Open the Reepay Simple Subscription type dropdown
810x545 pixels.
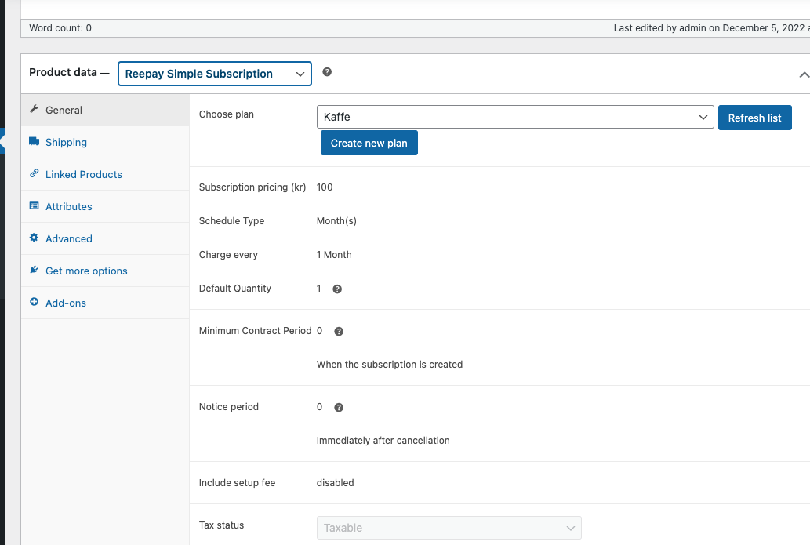(x=214, y=73)
